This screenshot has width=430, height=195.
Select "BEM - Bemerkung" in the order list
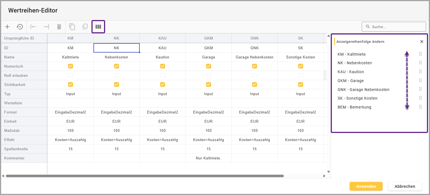[354, 107]
